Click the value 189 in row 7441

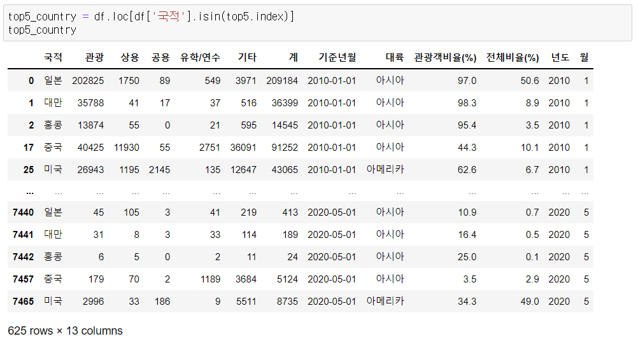point(290,235)
